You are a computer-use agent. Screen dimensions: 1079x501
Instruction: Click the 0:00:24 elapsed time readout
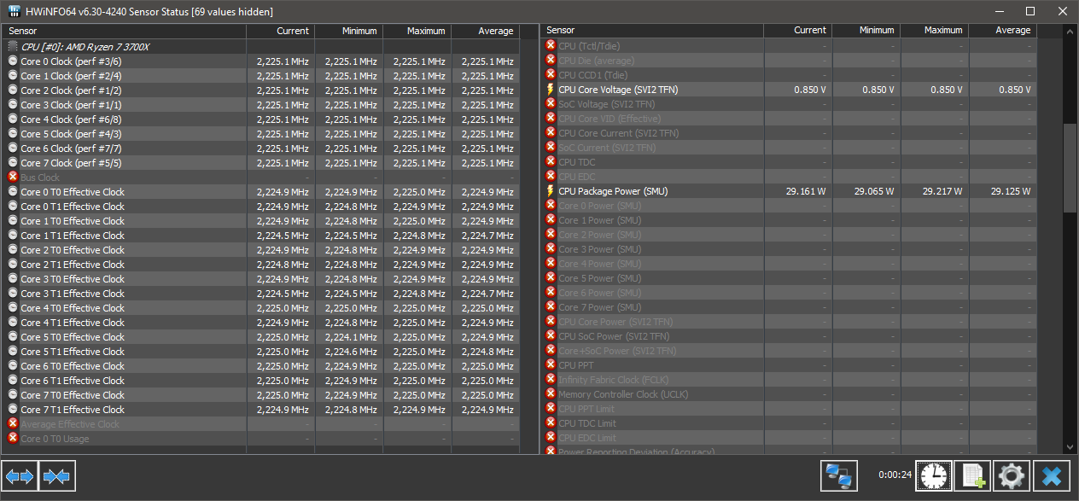click(895, 475)
